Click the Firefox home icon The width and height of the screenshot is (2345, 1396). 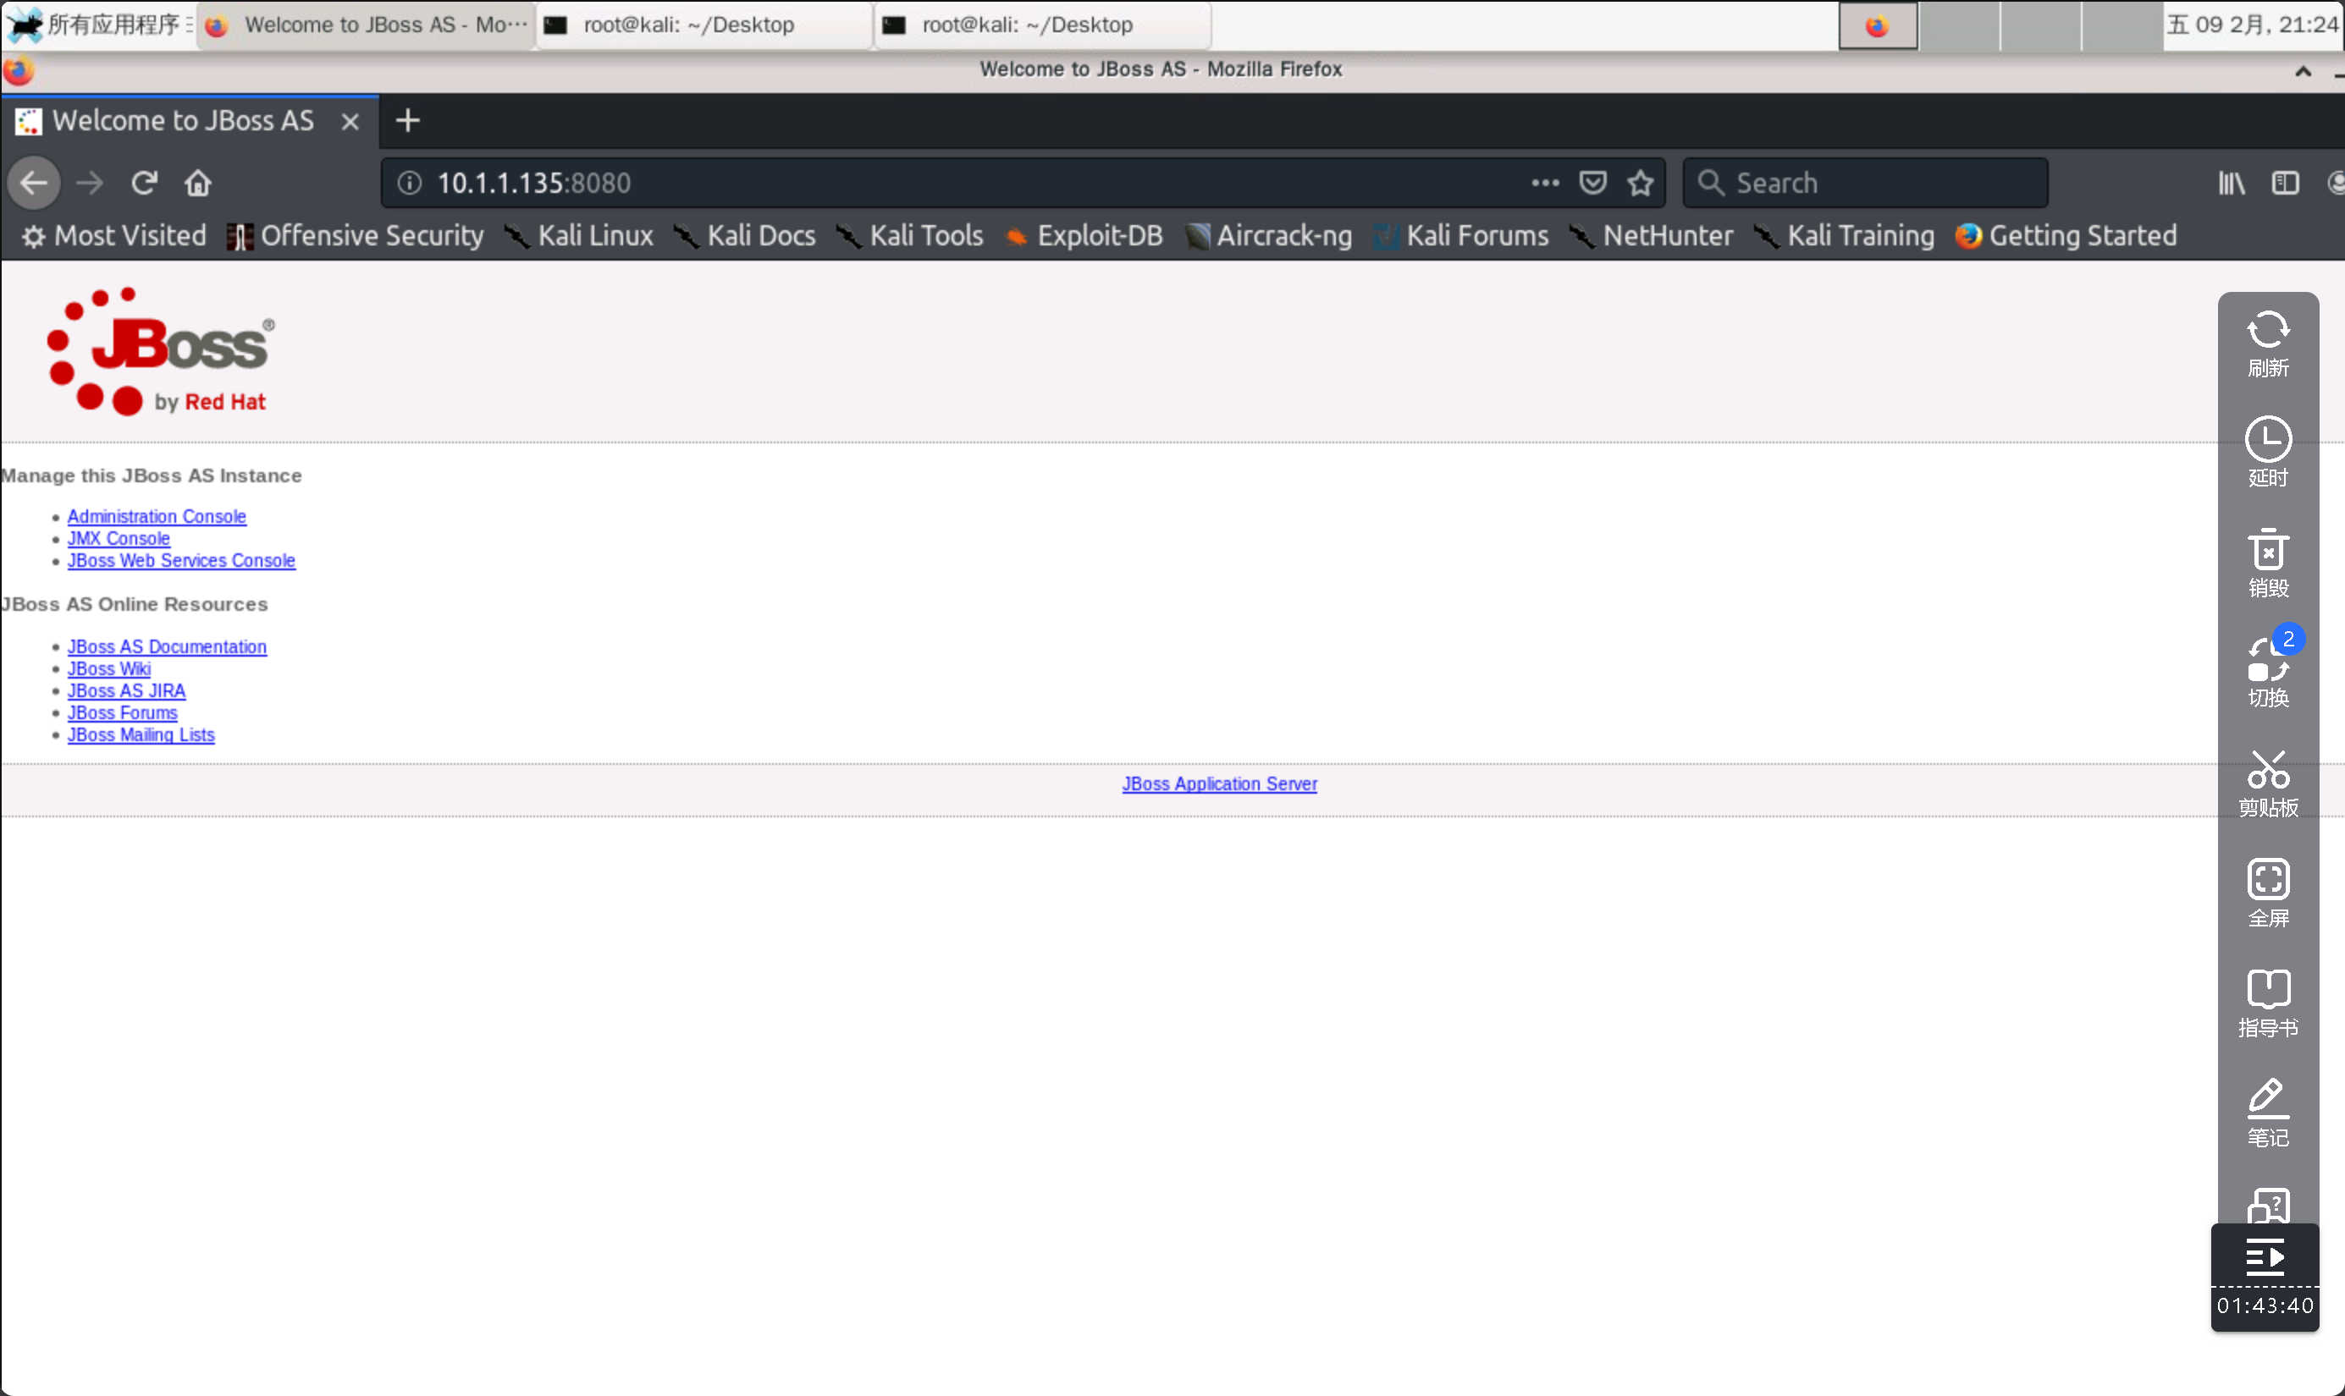(x=197, y=183)
